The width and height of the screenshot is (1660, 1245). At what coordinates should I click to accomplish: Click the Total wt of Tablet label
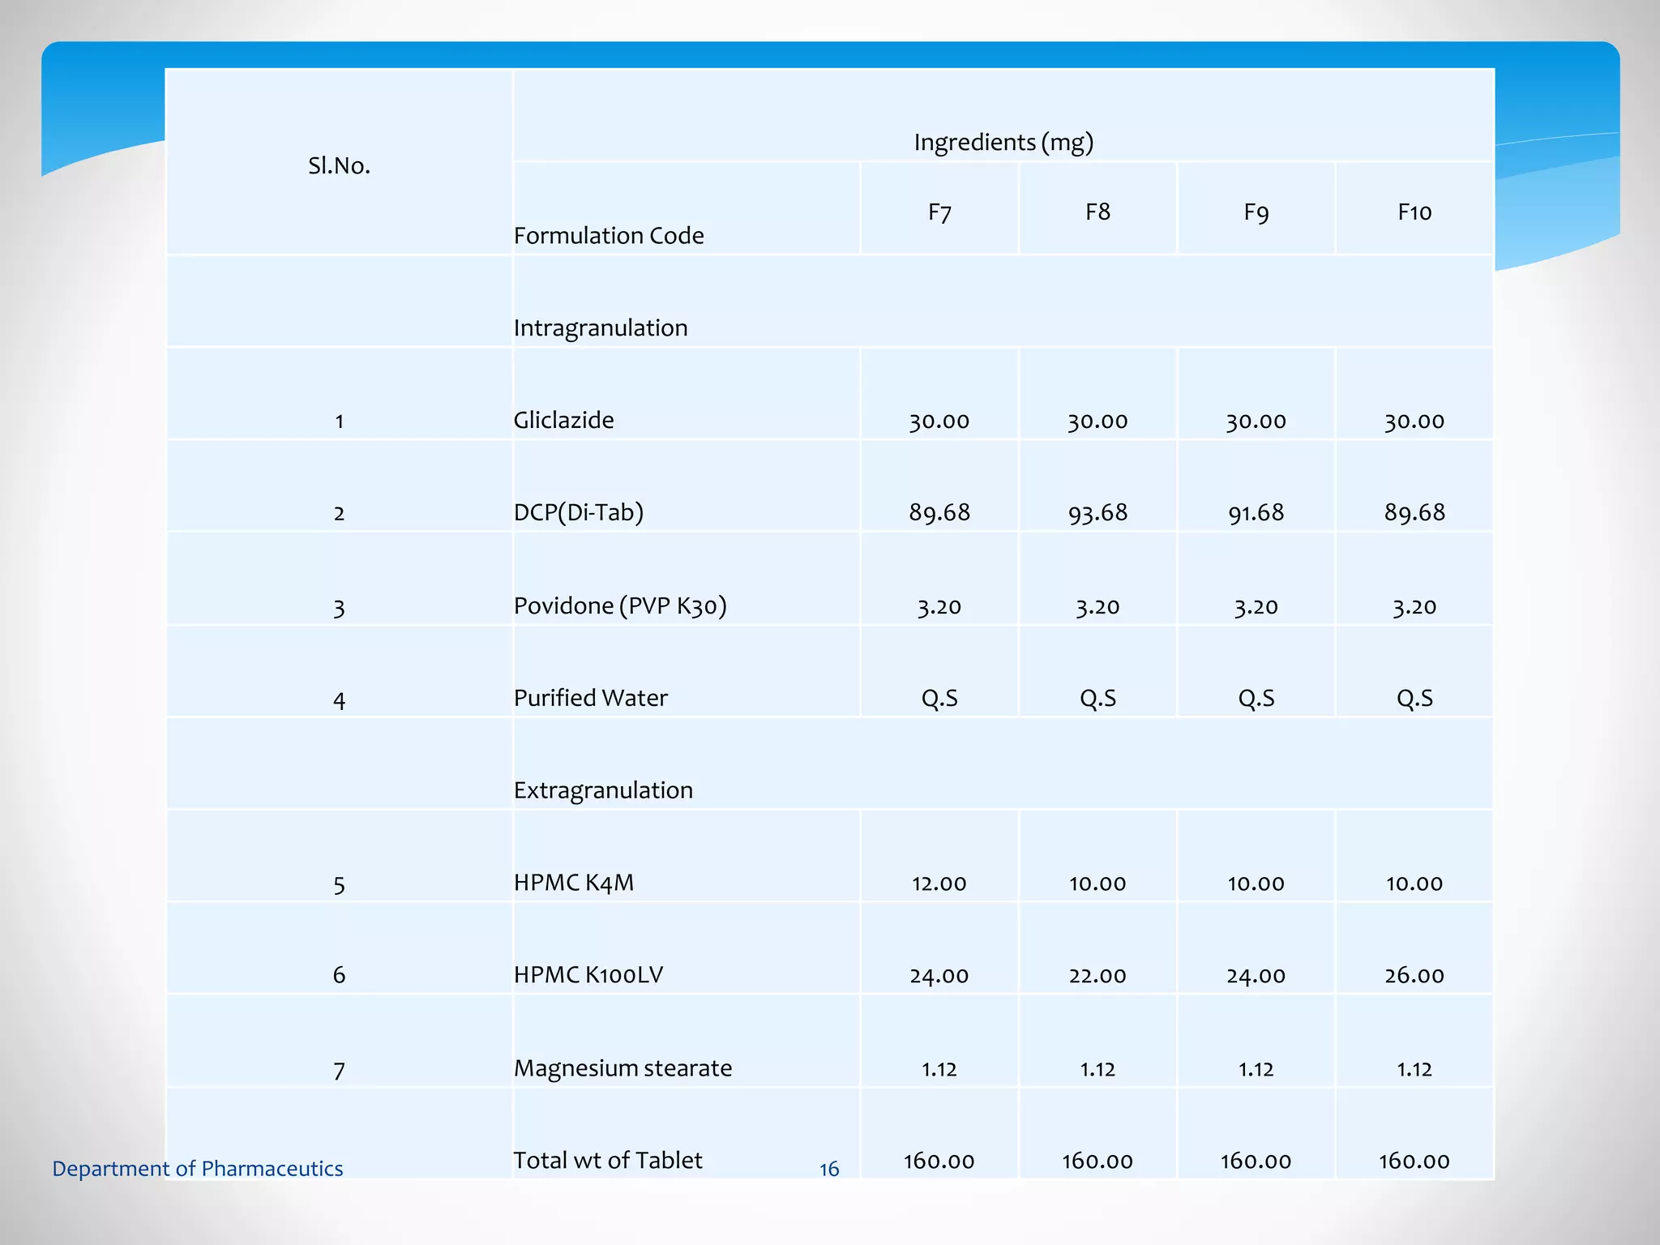[x=608, y=1161]
